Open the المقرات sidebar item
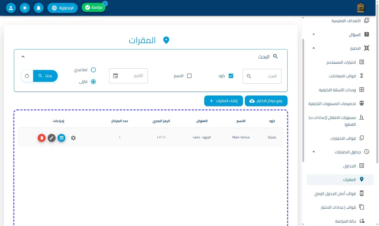Screen dimensions: 379x226 [x=340, y=180]
